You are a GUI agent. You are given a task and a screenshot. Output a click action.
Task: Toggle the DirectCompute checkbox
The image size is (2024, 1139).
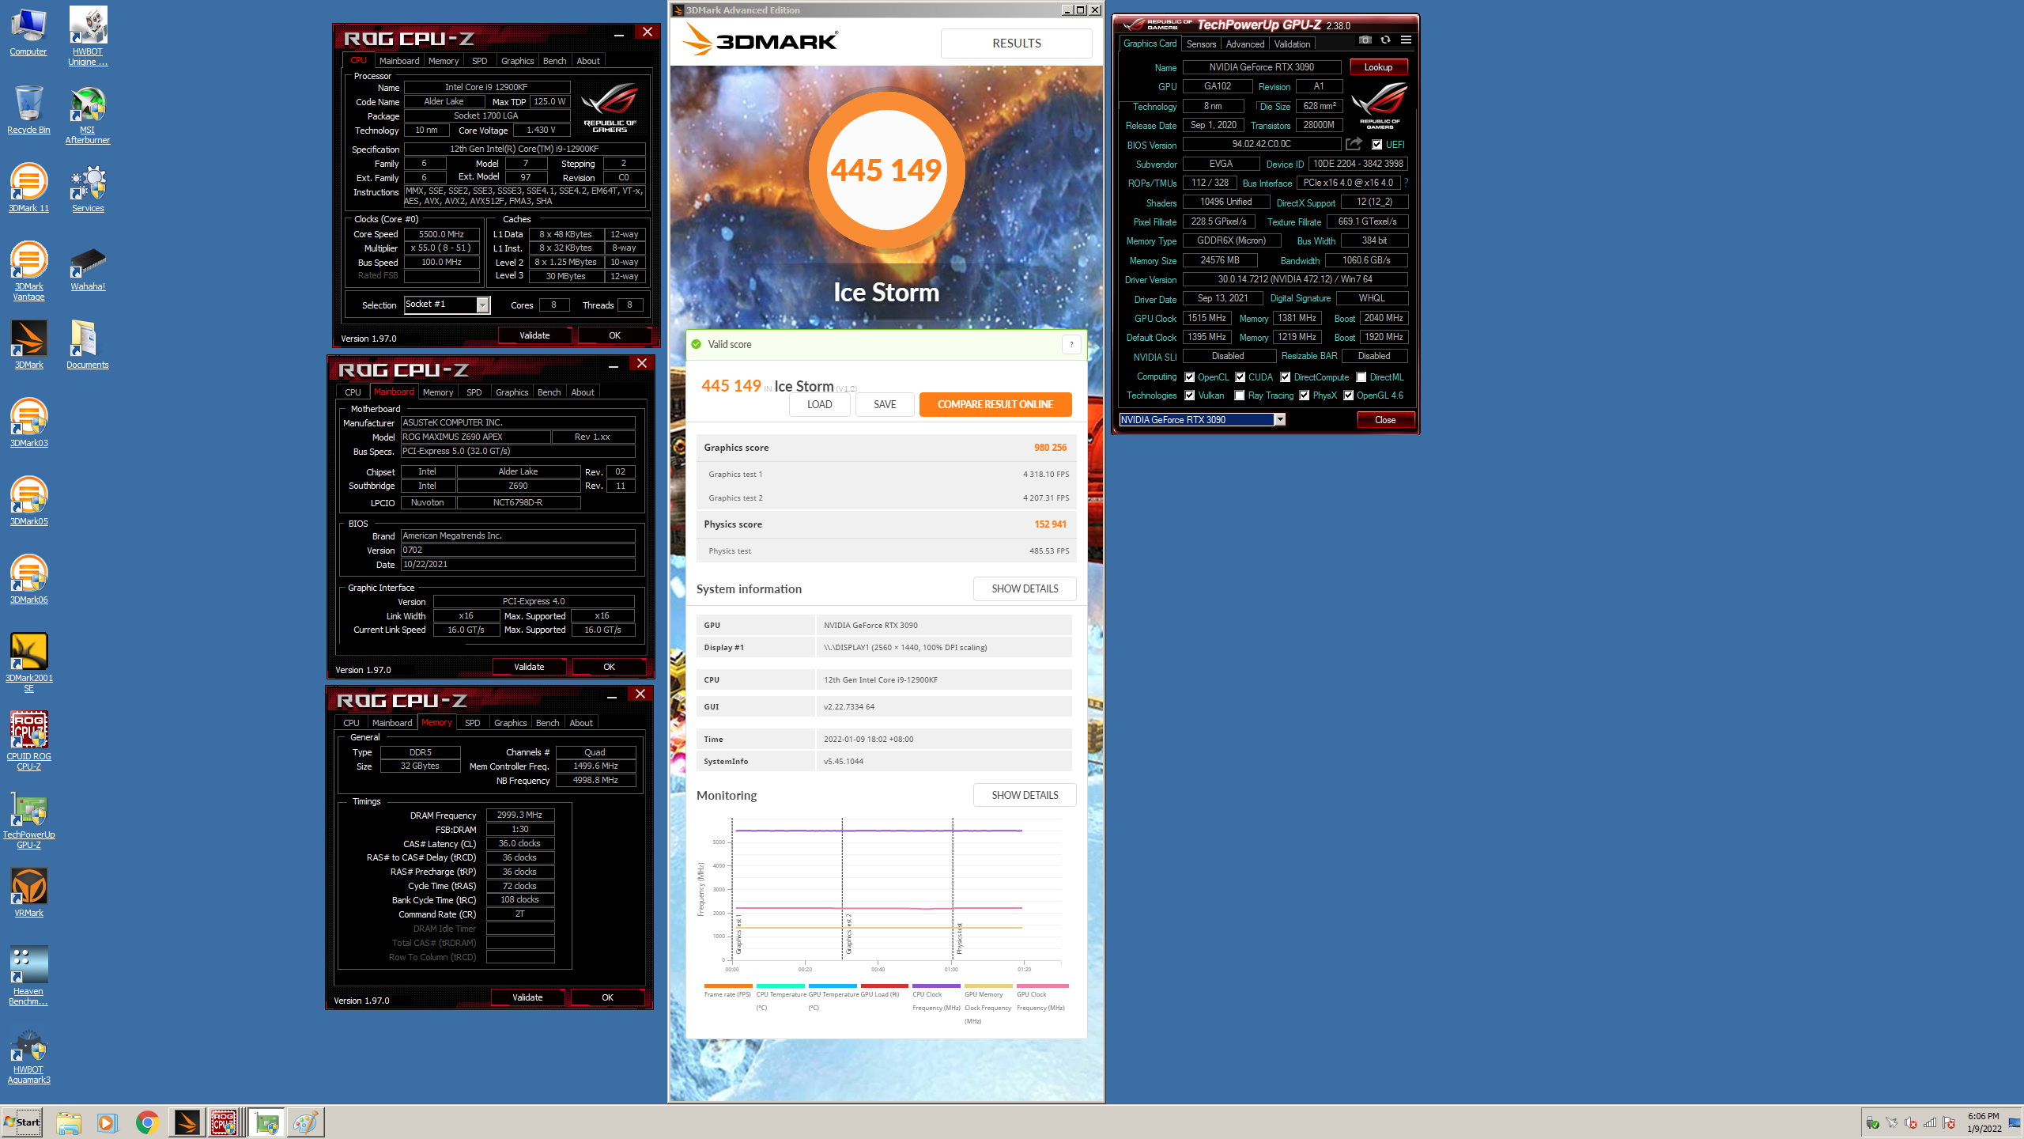point(1286,377)
